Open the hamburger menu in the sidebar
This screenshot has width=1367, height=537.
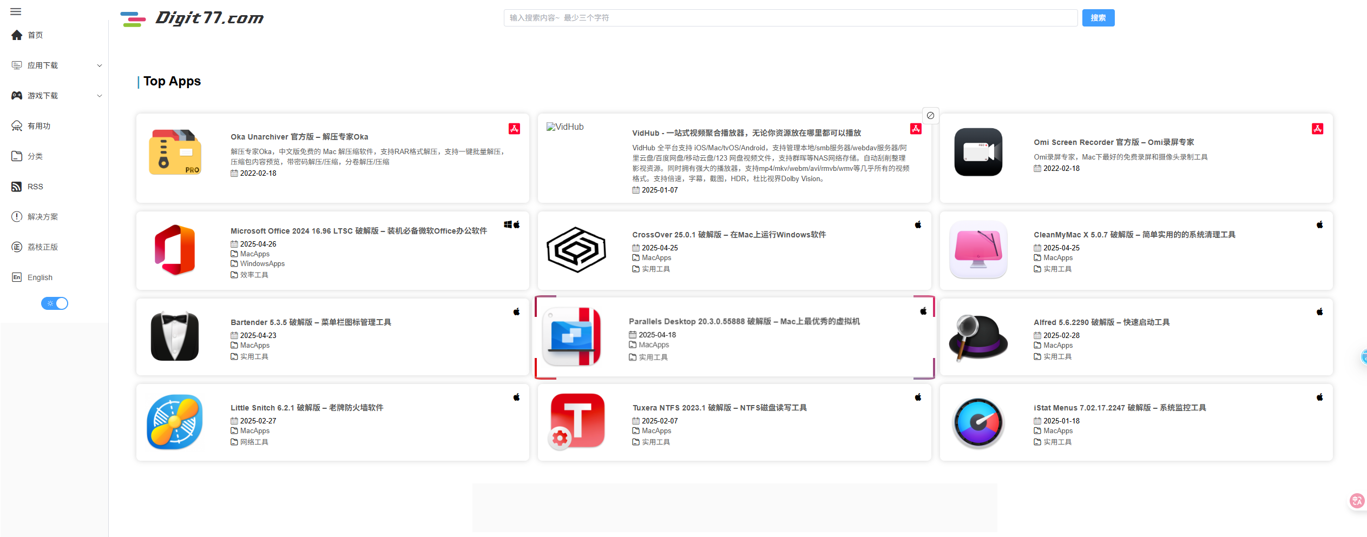[16, 11]
